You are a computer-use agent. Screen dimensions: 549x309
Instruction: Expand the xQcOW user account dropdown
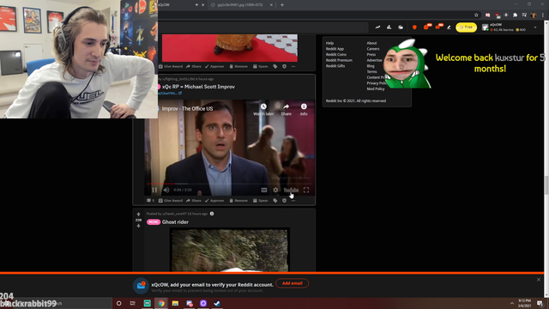tap(535, 27)
